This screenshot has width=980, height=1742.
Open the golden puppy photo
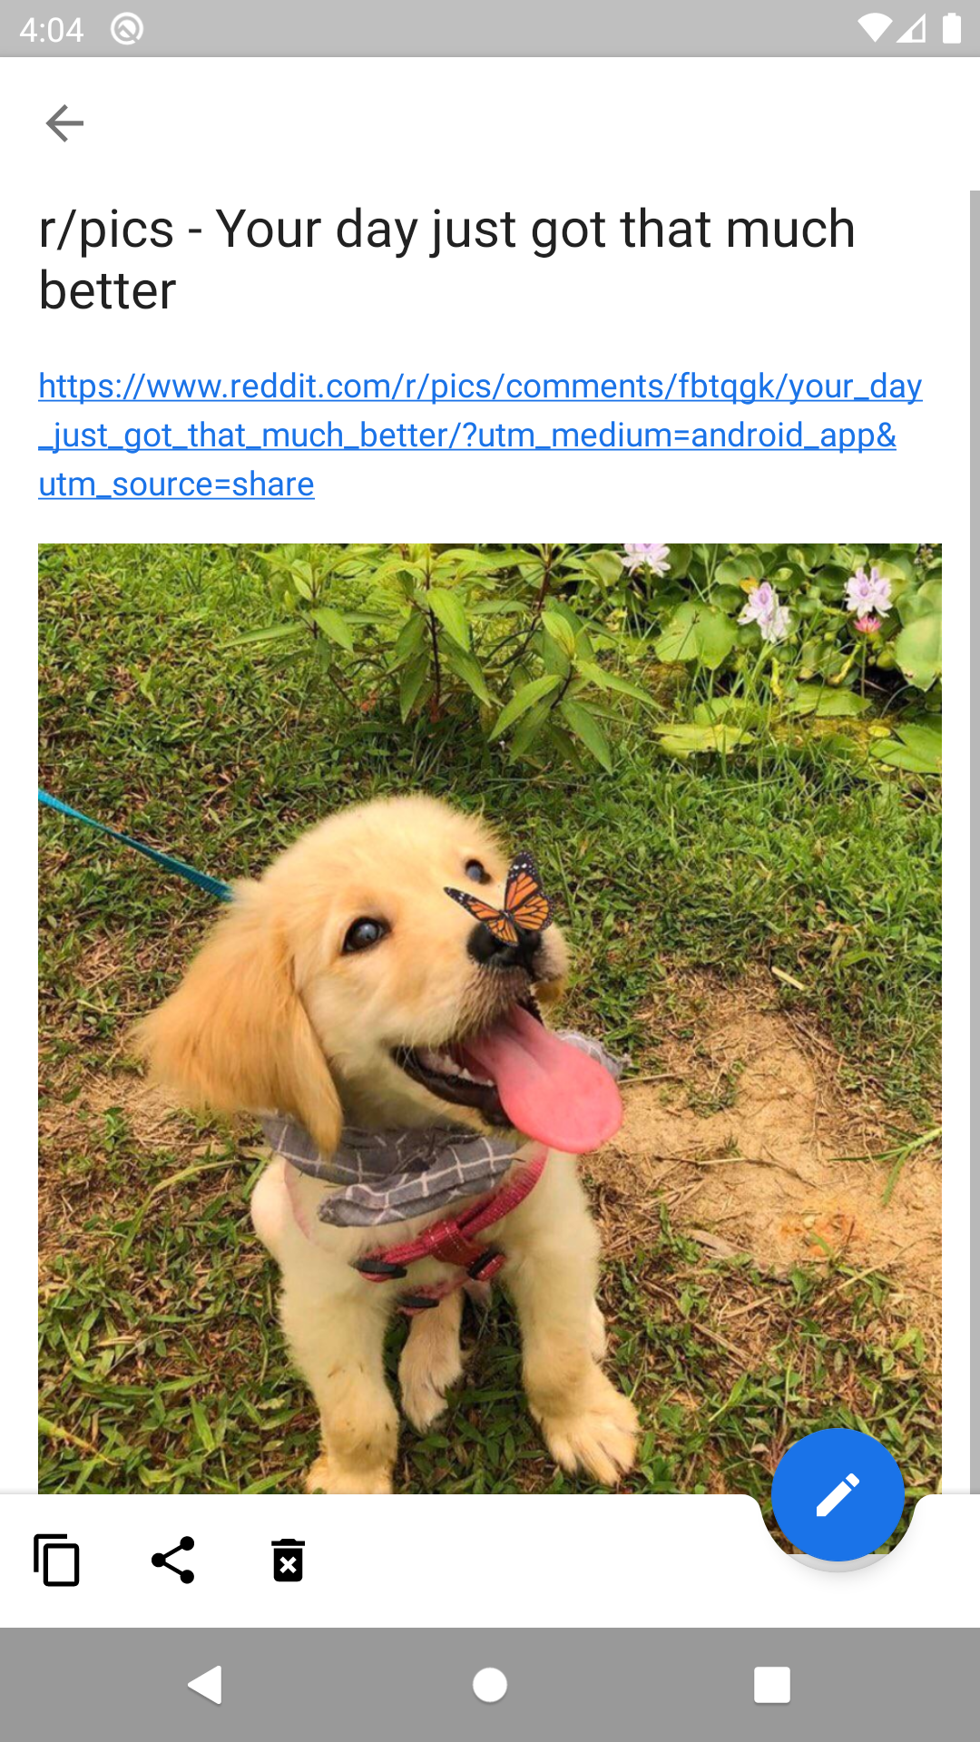(490, 1018)
